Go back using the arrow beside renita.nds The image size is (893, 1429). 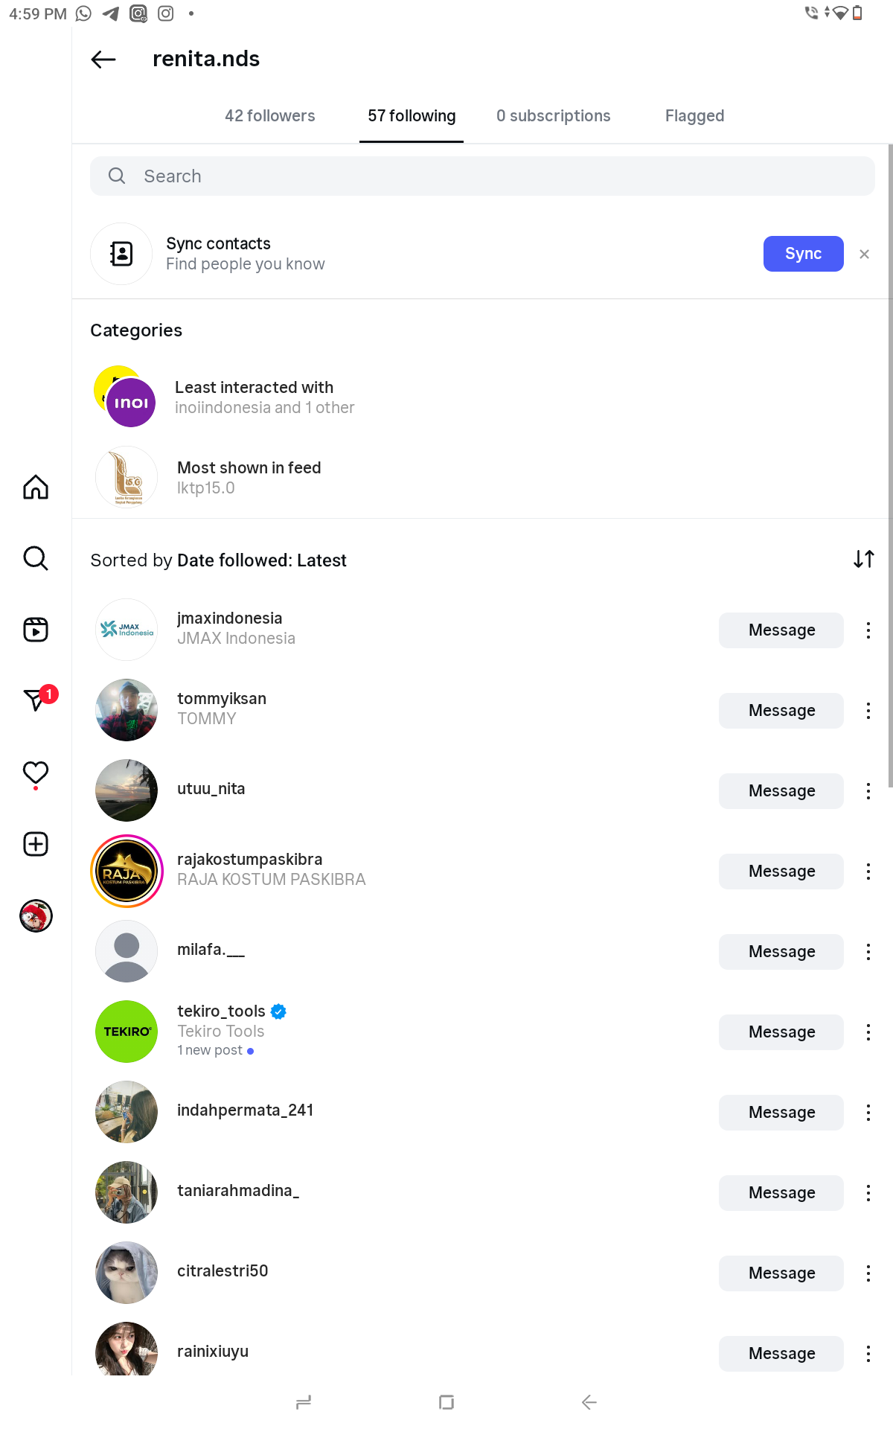103,60
